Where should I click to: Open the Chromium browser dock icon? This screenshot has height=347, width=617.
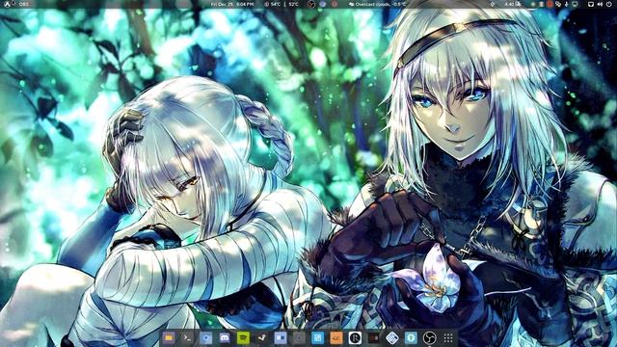(205, 338)
